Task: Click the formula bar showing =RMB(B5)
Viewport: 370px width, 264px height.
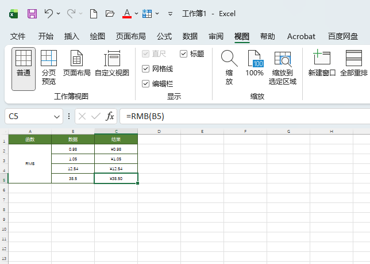Action: (x=245, y=116)
